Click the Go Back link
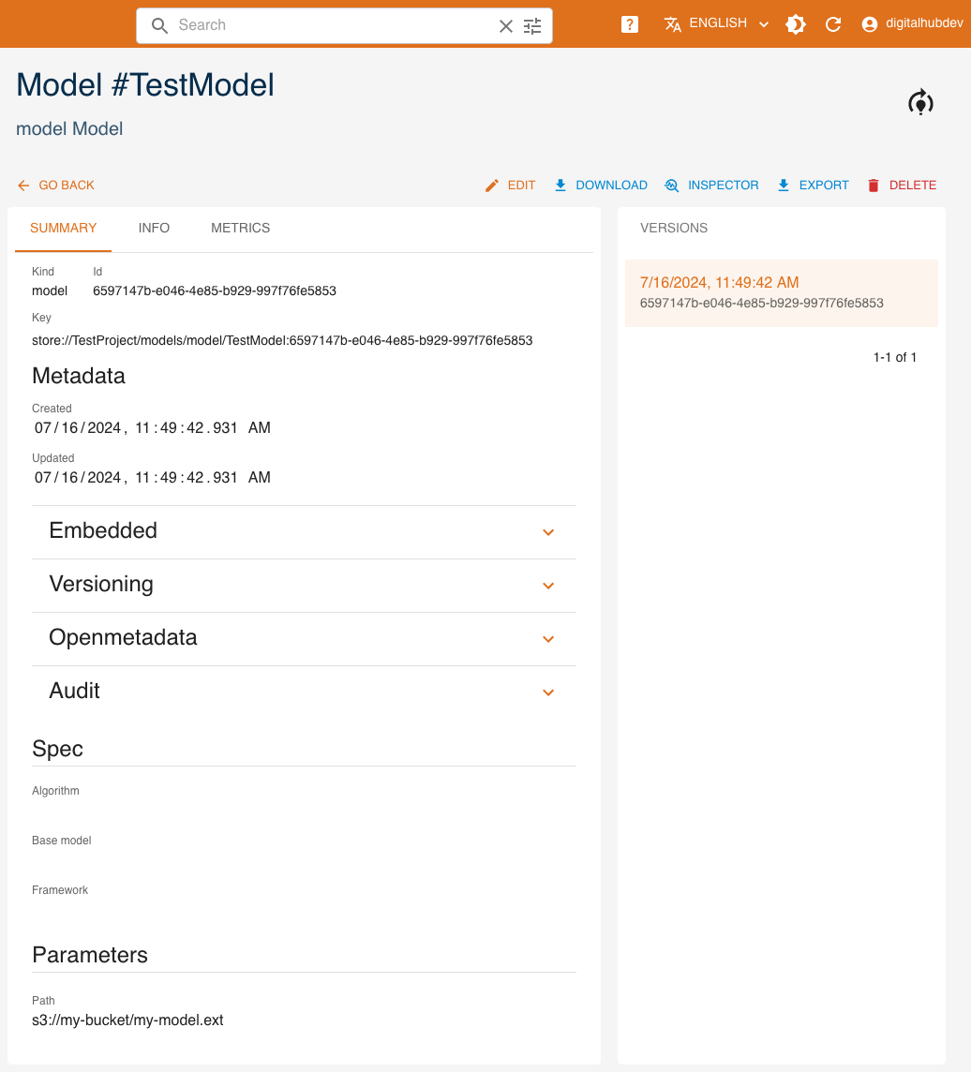Viewport: 971px width, 1072px height. (56, 186)
